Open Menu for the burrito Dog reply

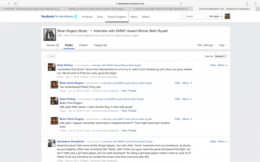coord(187,99)
